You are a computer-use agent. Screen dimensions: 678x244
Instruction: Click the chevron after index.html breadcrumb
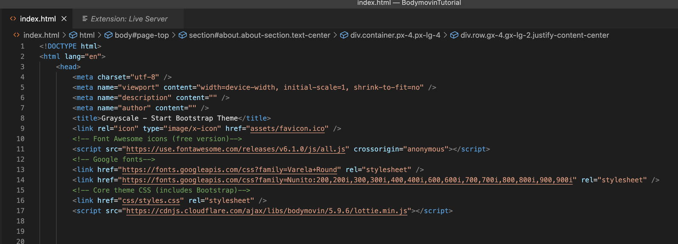64,35
